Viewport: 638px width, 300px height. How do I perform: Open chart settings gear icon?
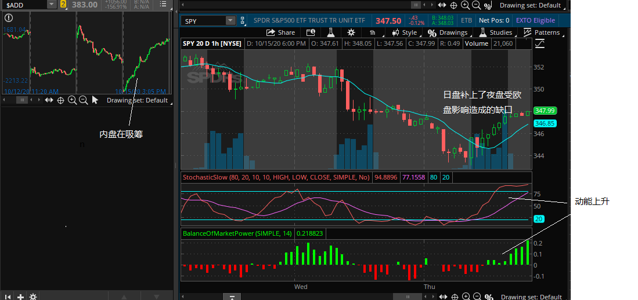click(x=351, y=32)
